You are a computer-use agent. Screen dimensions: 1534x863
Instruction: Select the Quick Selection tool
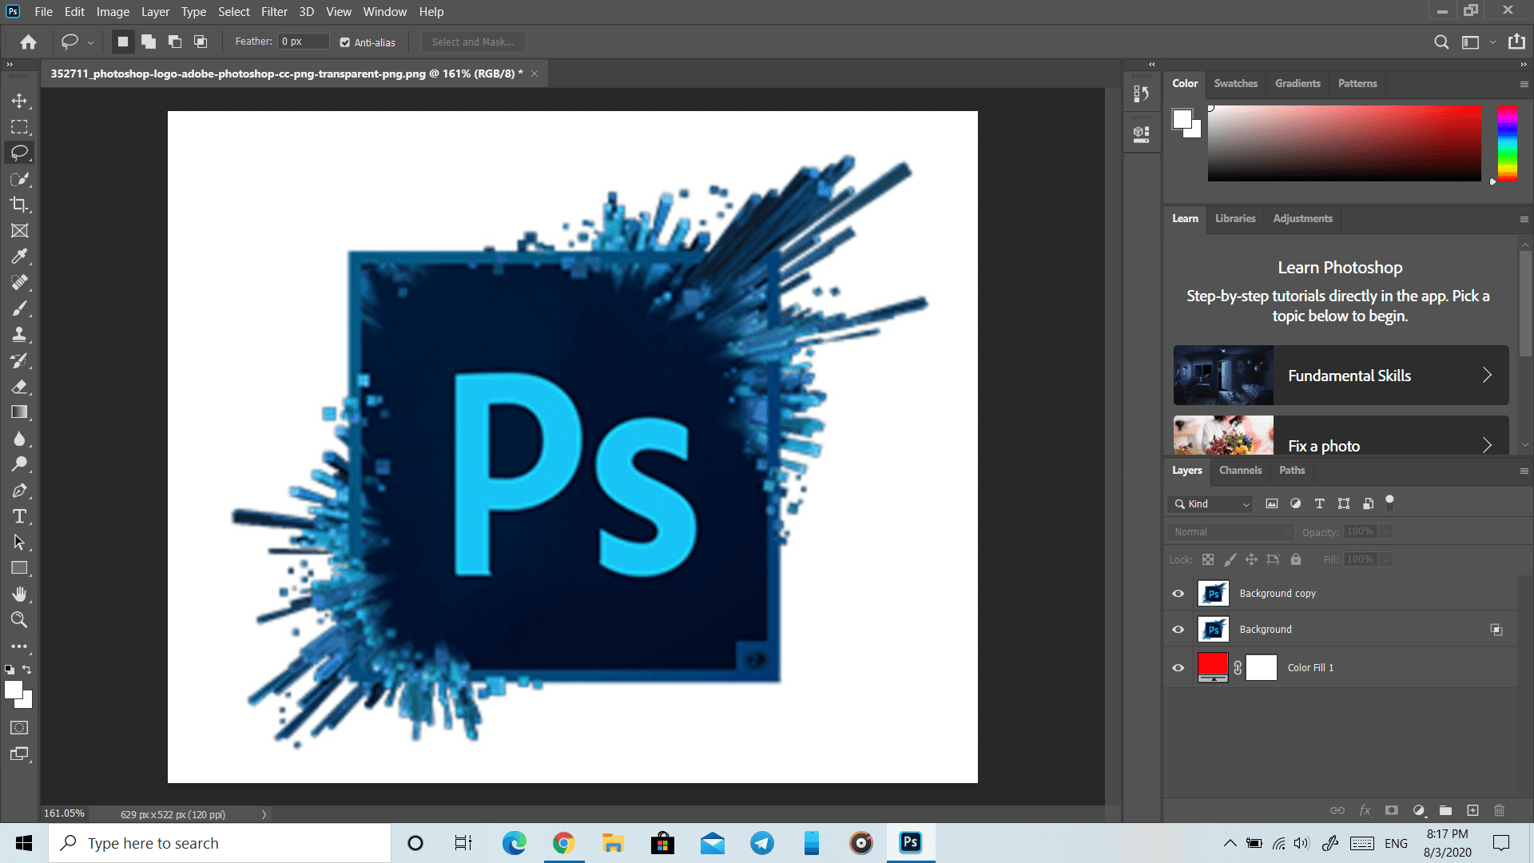tap(19, 179)
